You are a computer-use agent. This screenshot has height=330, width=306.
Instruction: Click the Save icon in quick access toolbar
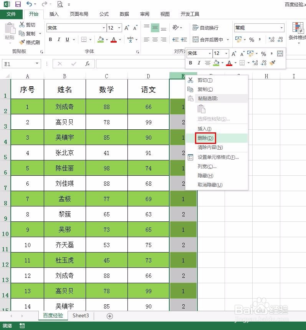coord(18,4)
